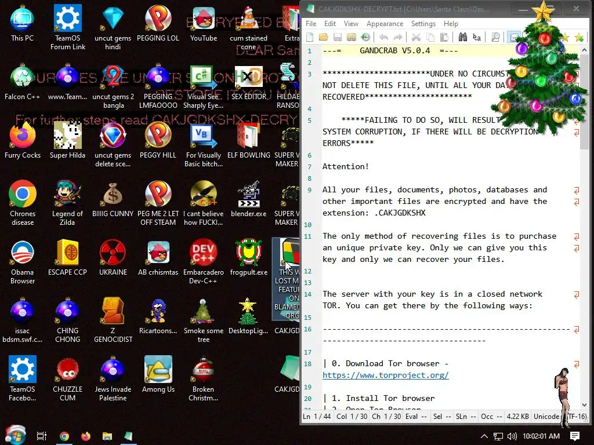The width and height of the screenshot is (594, 445).
Task: Open Replace with the 'ba' icon
Action: (477, 37)
